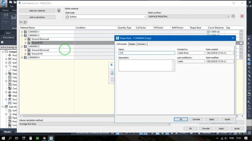Click the ellipsis button in CAMADA 1 row
This screenshot has width=252, height=141.
[241, 32]
